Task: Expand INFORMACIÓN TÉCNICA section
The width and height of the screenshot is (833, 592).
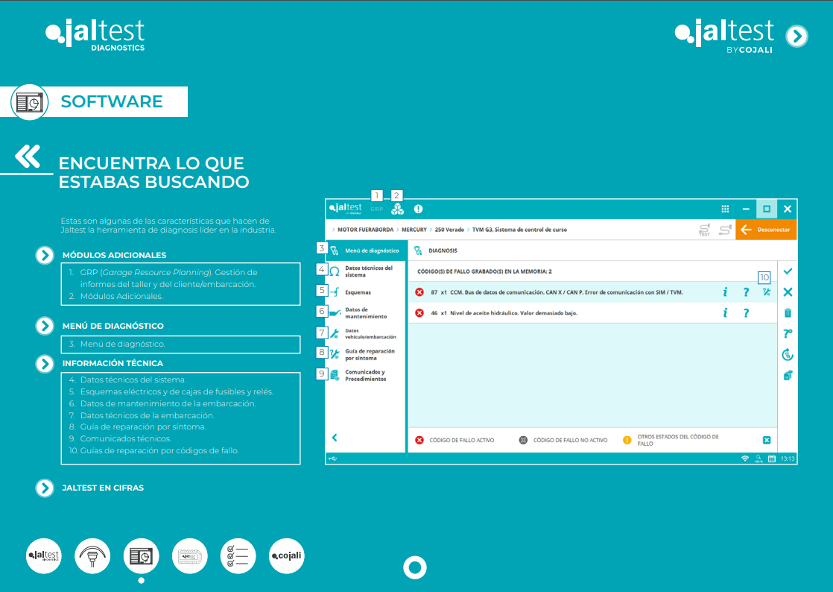Action: tap(45, 364)
